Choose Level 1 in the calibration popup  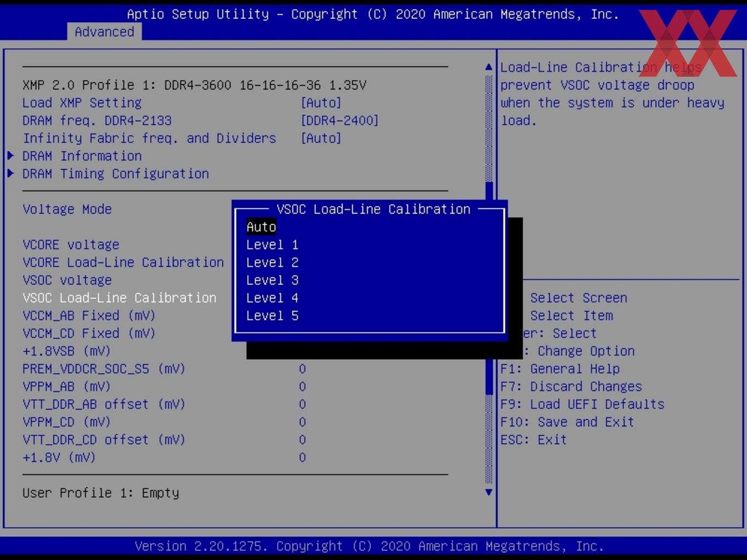[x=272, y=245]
